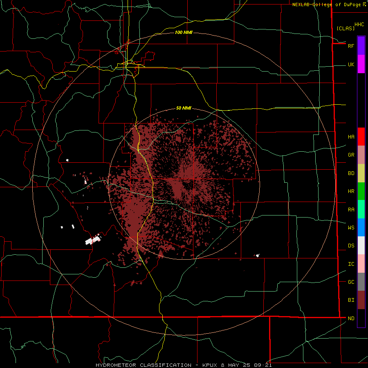Click the UK magenta legend swatch
The height and width of the screenshot is (368, 368).
(361, 64)
